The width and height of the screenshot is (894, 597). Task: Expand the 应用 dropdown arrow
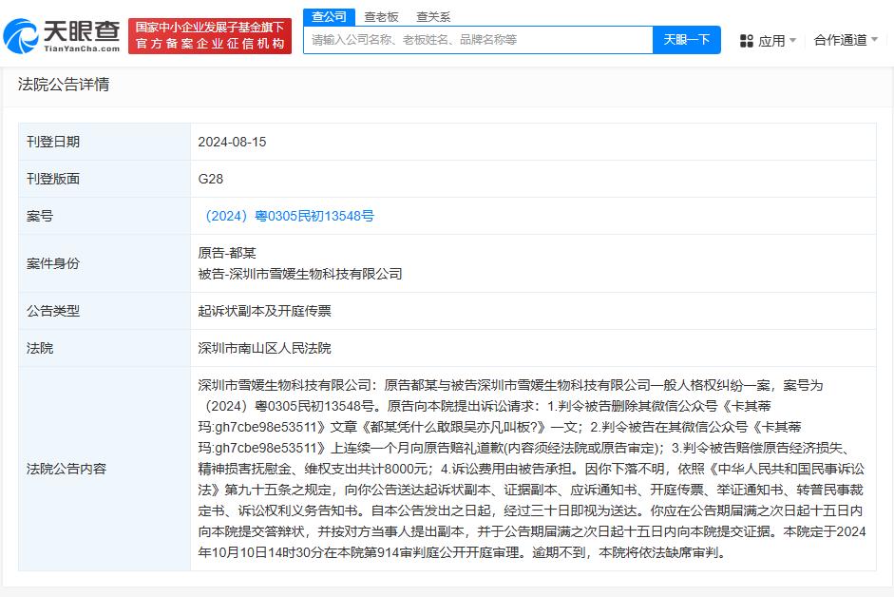[792, 41]
